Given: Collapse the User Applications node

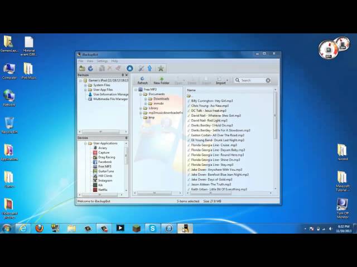Looking at the screenshot, I should pyautogui.click(x=85, y=144).
